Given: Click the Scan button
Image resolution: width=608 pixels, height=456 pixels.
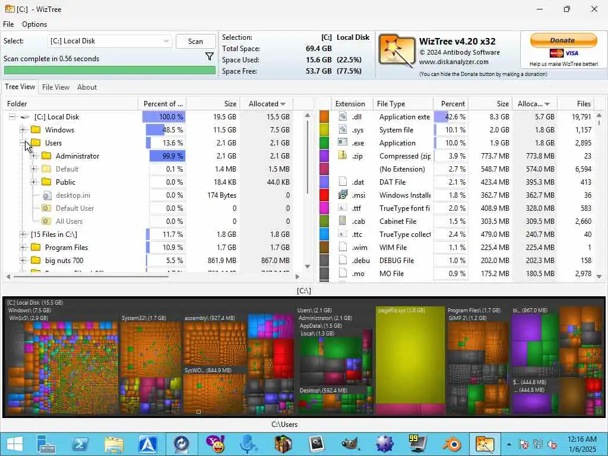Looking at the screenshot, I should click(195, 41).
